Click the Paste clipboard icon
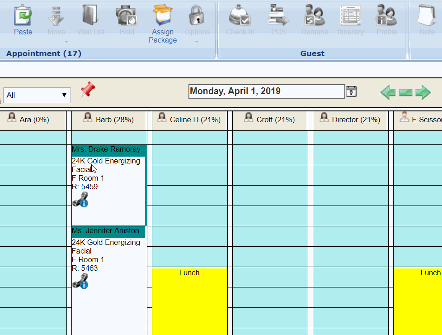This screenshot has height=335, width=442. 23,15
